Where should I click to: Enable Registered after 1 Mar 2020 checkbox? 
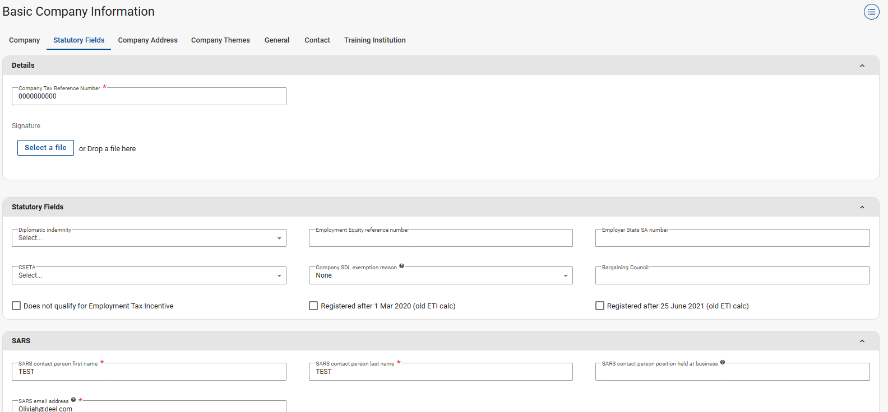(x=313, y=306)
